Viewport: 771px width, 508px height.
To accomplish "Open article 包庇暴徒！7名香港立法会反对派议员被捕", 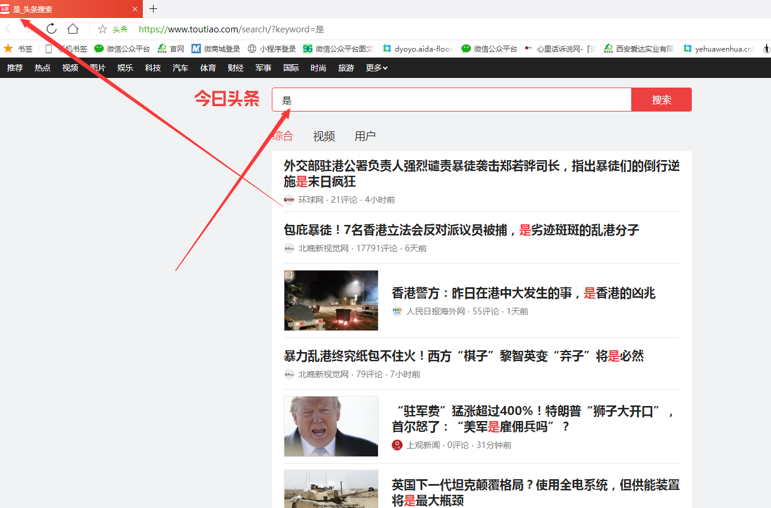I will pyautogui.click(x=461, y=230).
